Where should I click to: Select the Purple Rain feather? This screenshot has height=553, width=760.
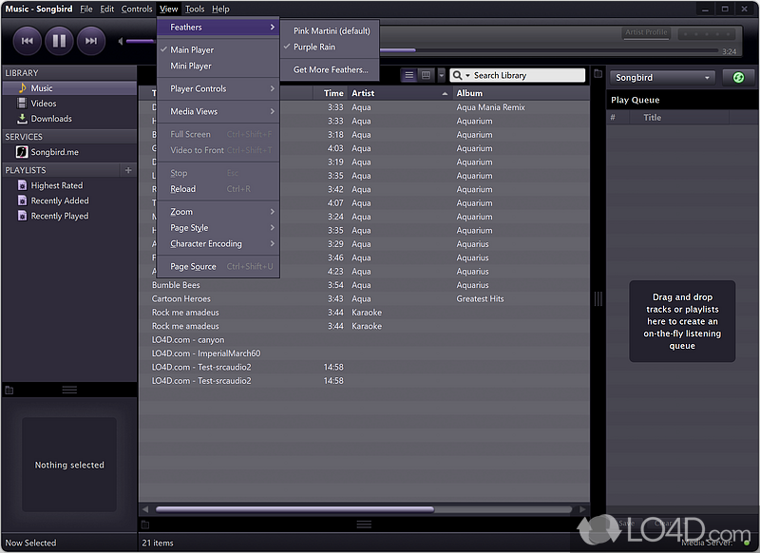click(313, 47)
